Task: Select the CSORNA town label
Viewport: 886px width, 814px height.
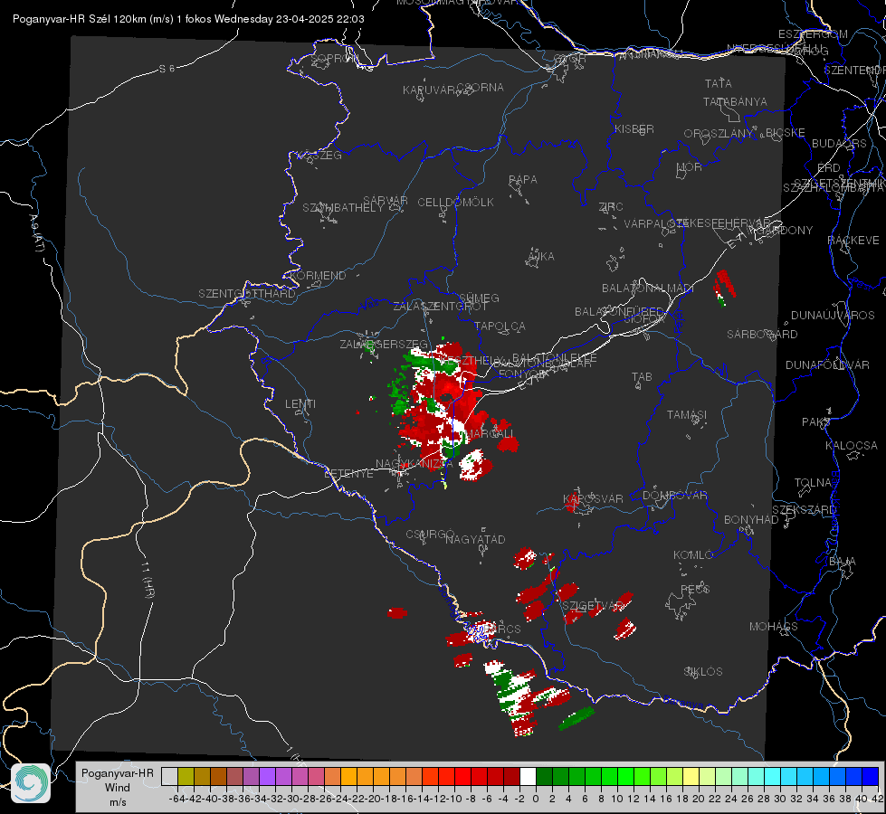Action: pos(481,88)
